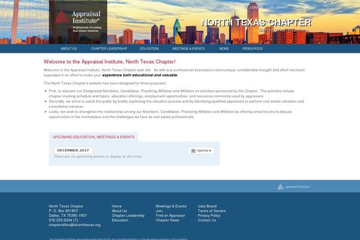This screenshot has height=240, width=360.
Task: Click footer Join link
Action: tap(159, 211)
